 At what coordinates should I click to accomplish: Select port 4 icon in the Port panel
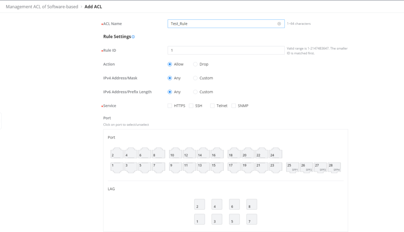[131, 153]
